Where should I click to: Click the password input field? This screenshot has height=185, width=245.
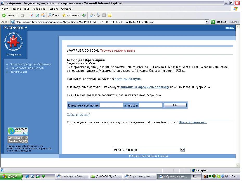click(151, 105)
